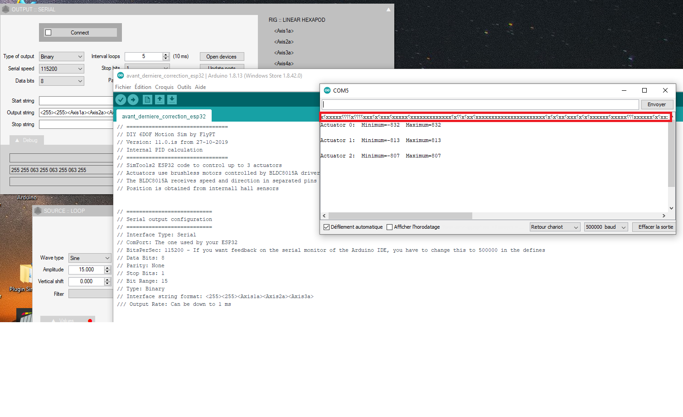Click the New sketch icon
This screenshot has height=417, width=683.
click(147, 99)
